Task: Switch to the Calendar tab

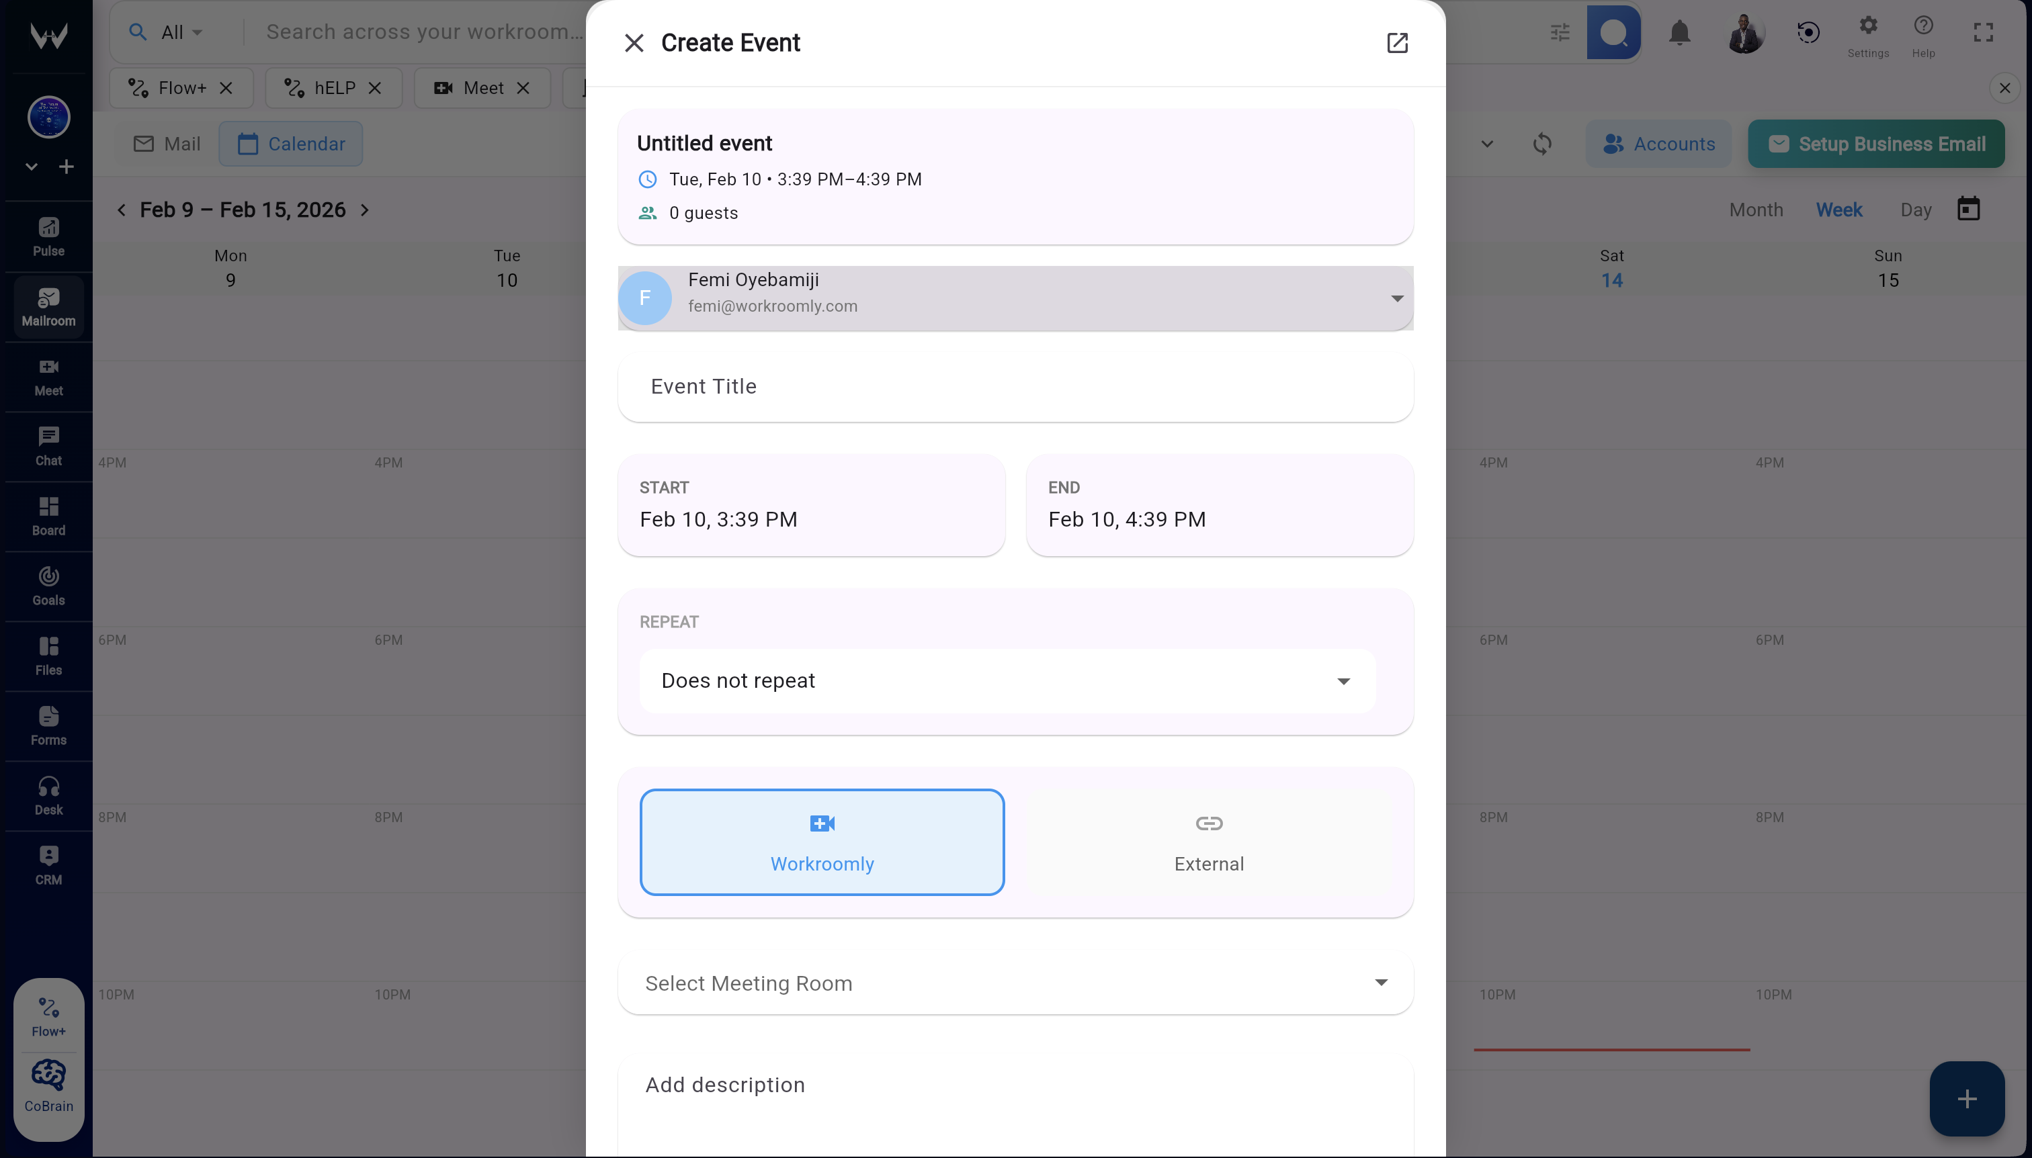Action: coord(291,144)
